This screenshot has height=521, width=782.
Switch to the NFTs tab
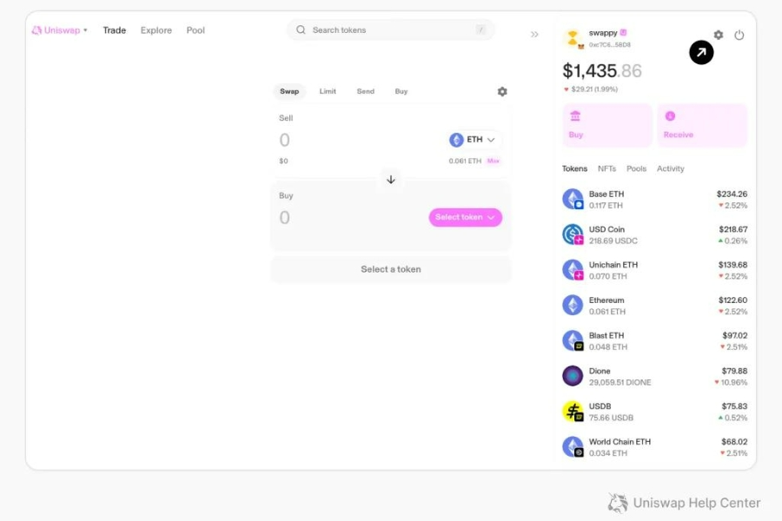point(607,168)
